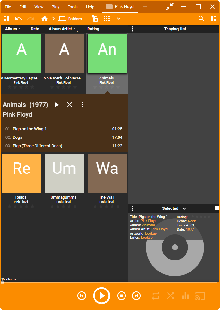Select The Wall album thumbnail

[107, 173]
